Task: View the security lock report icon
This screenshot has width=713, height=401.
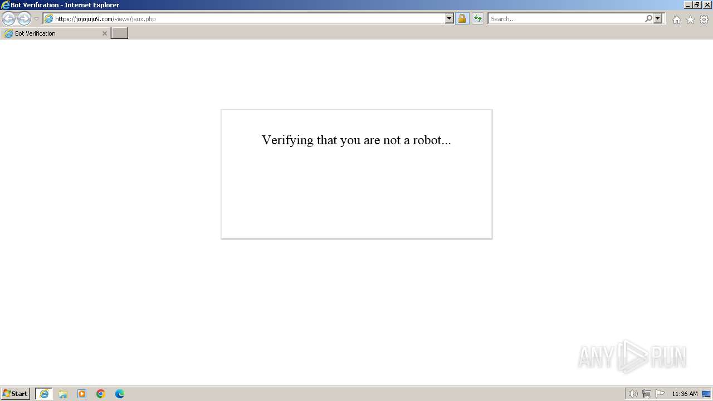Action: [462, 18]
